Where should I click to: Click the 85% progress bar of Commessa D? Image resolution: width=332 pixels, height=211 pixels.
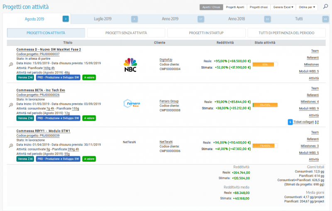pos(265,65)
